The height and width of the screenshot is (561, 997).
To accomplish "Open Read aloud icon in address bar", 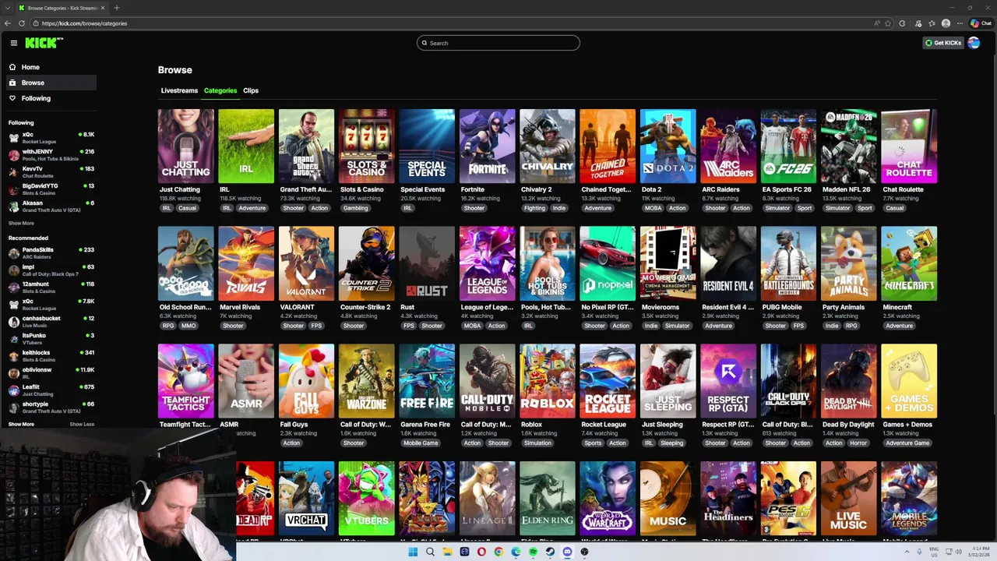I will (x=876, y=23).
